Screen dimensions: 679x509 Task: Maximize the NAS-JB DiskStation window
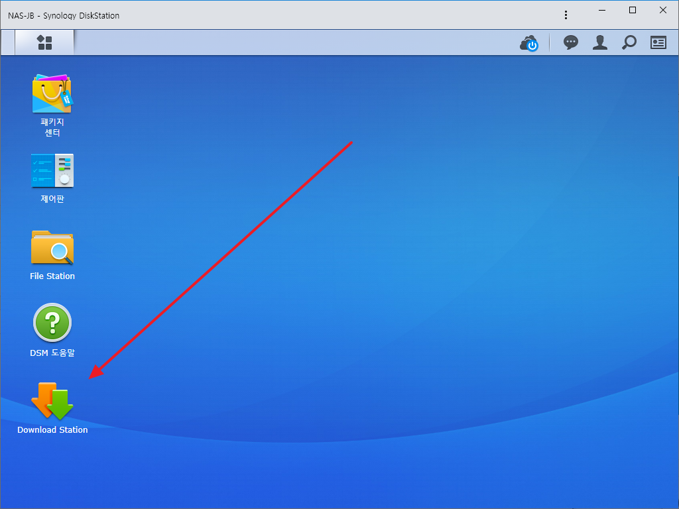click(632, 11)
